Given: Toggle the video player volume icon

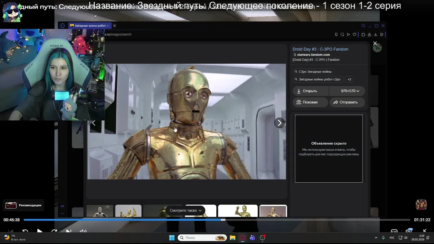Looking at the screenshot, I should coord(83,231).
